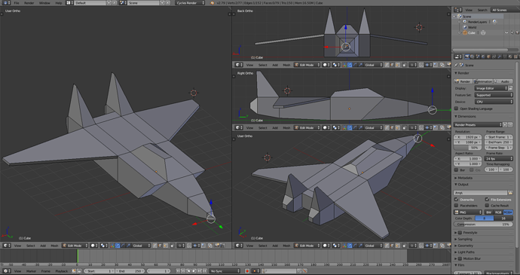520x275 pixels.
Task: Select 16 bit color depth
Action: pos(503,218)
